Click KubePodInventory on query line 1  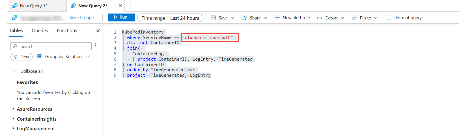[x=143, y=32]
